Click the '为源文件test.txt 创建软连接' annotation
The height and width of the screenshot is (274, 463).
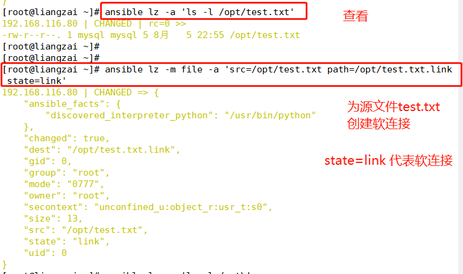click(x=394, y=115)
